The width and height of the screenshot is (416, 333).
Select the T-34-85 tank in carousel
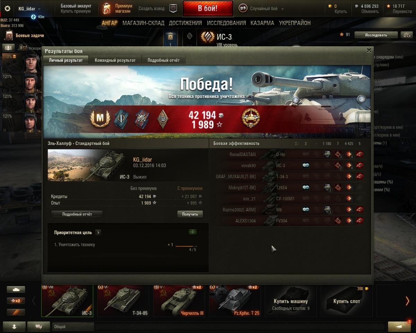(x=123, y=301)
